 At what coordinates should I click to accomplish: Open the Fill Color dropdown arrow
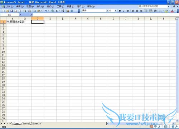pyautogui.click(x=169, y=11)
